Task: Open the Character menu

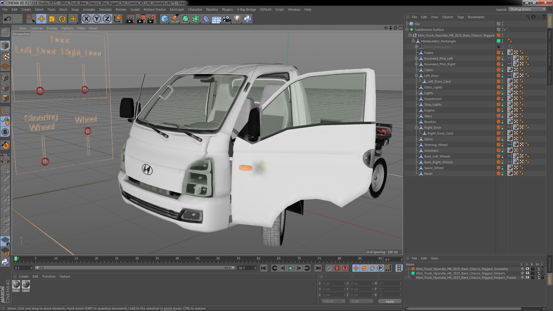Action: (195, 10)
